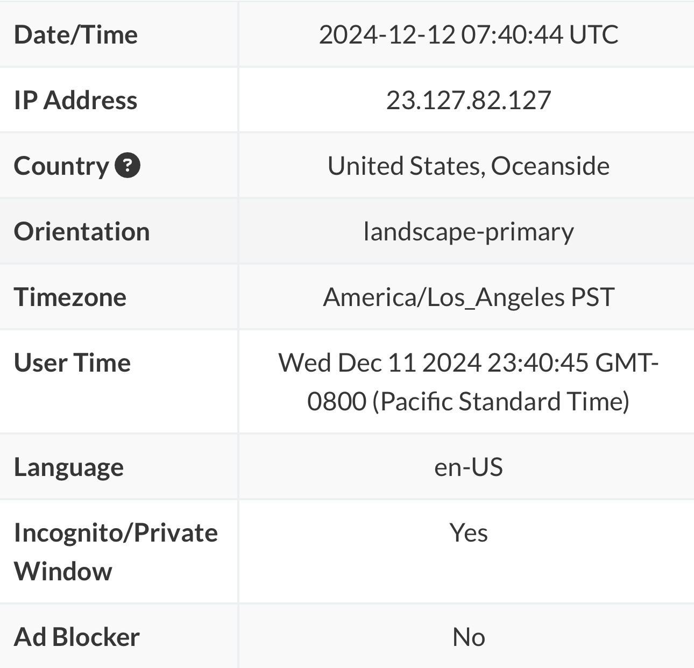Click the United States text
694x668 pixels.
coord(403,166)
